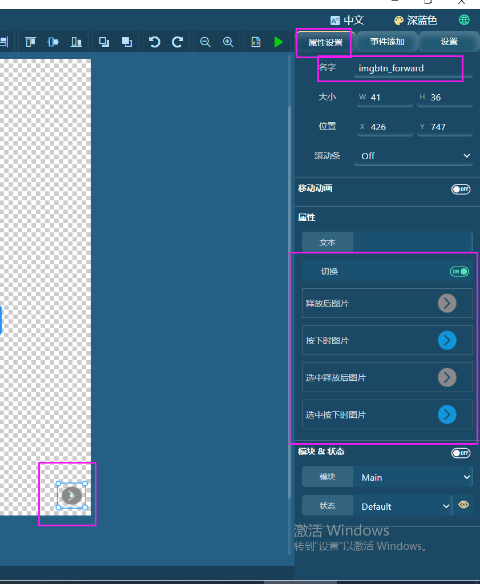This screenshot has width=480, height=584.
Task: Click the 文本 text input field
Action: pyautogui.click(x=413, y=242)
